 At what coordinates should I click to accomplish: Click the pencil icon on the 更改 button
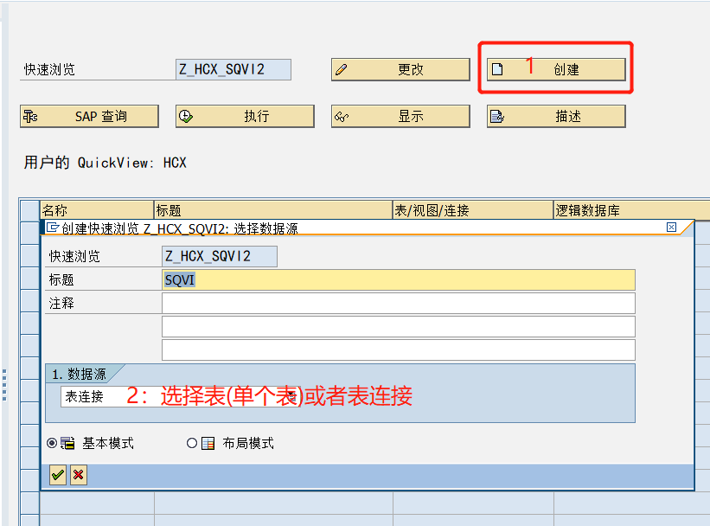[x=341, y=69]
